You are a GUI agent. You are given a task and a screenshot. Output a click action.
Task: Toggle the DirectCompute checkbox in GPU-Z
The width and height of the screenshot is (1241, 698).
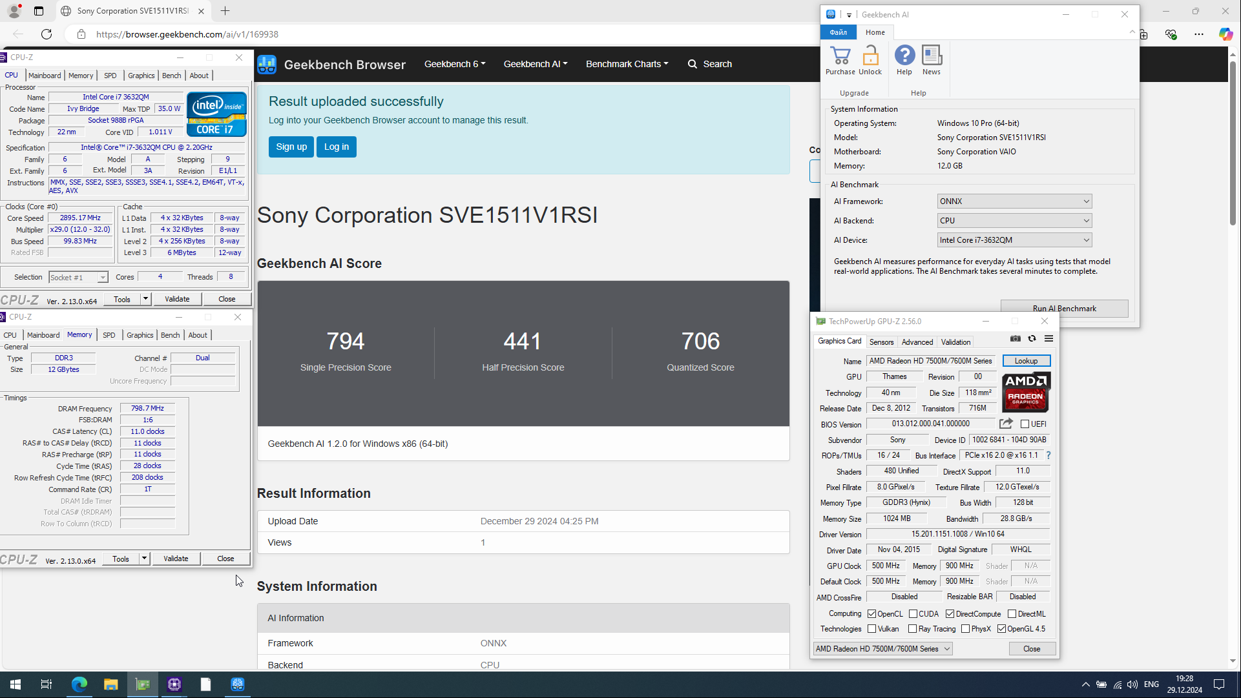tap(950, 614)
